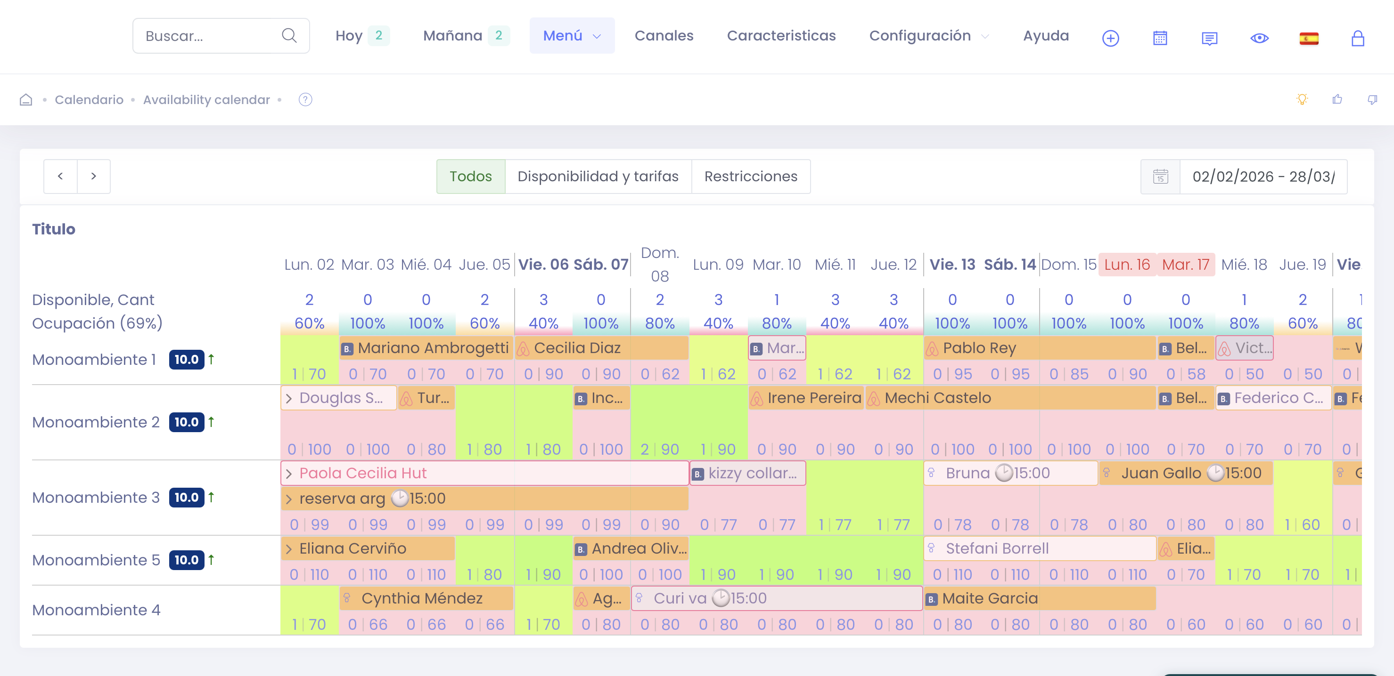Open the calendar icon in top bar
Screen dimensions: 1394x676
(1160, 38)
